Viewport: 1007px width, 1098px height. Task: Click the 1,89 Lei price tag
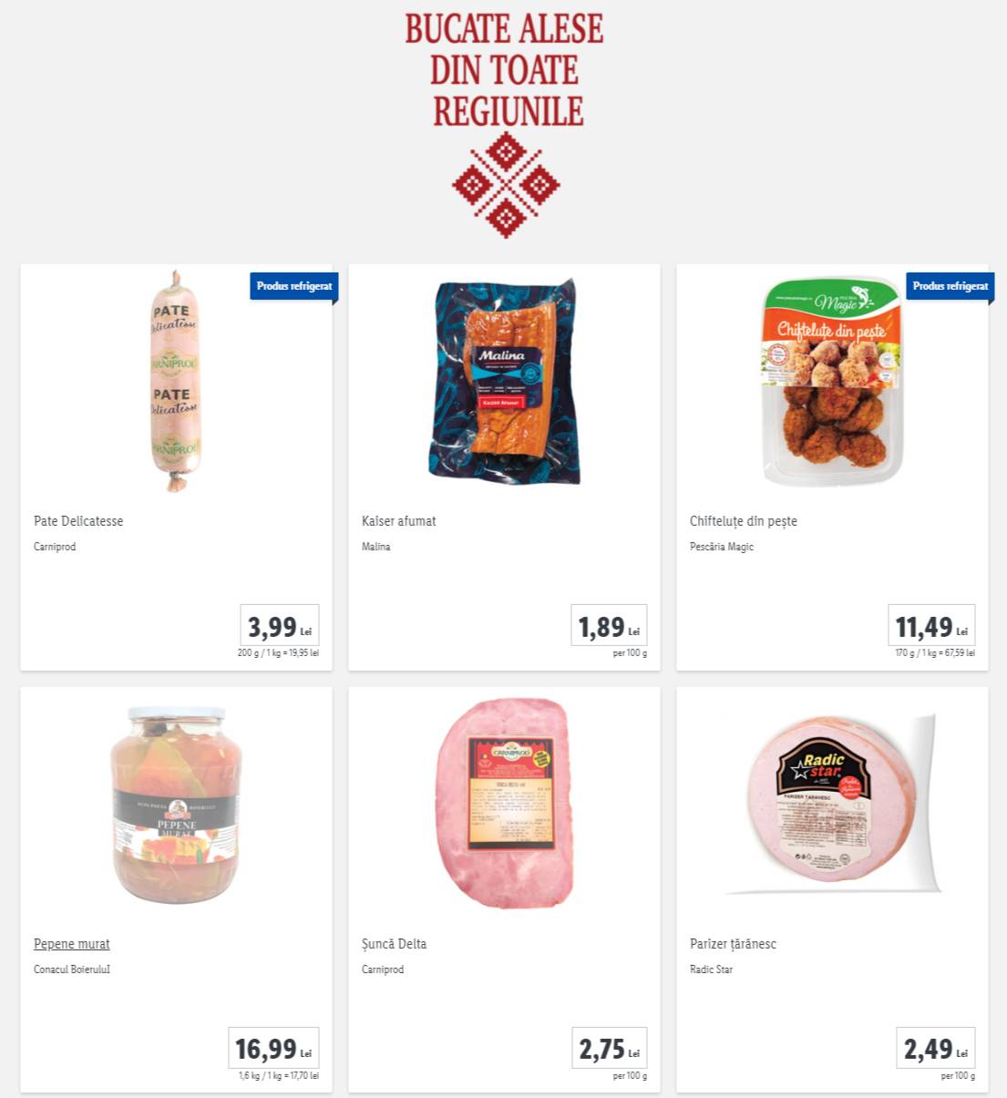pyautogui.click(x=609, y=625)
